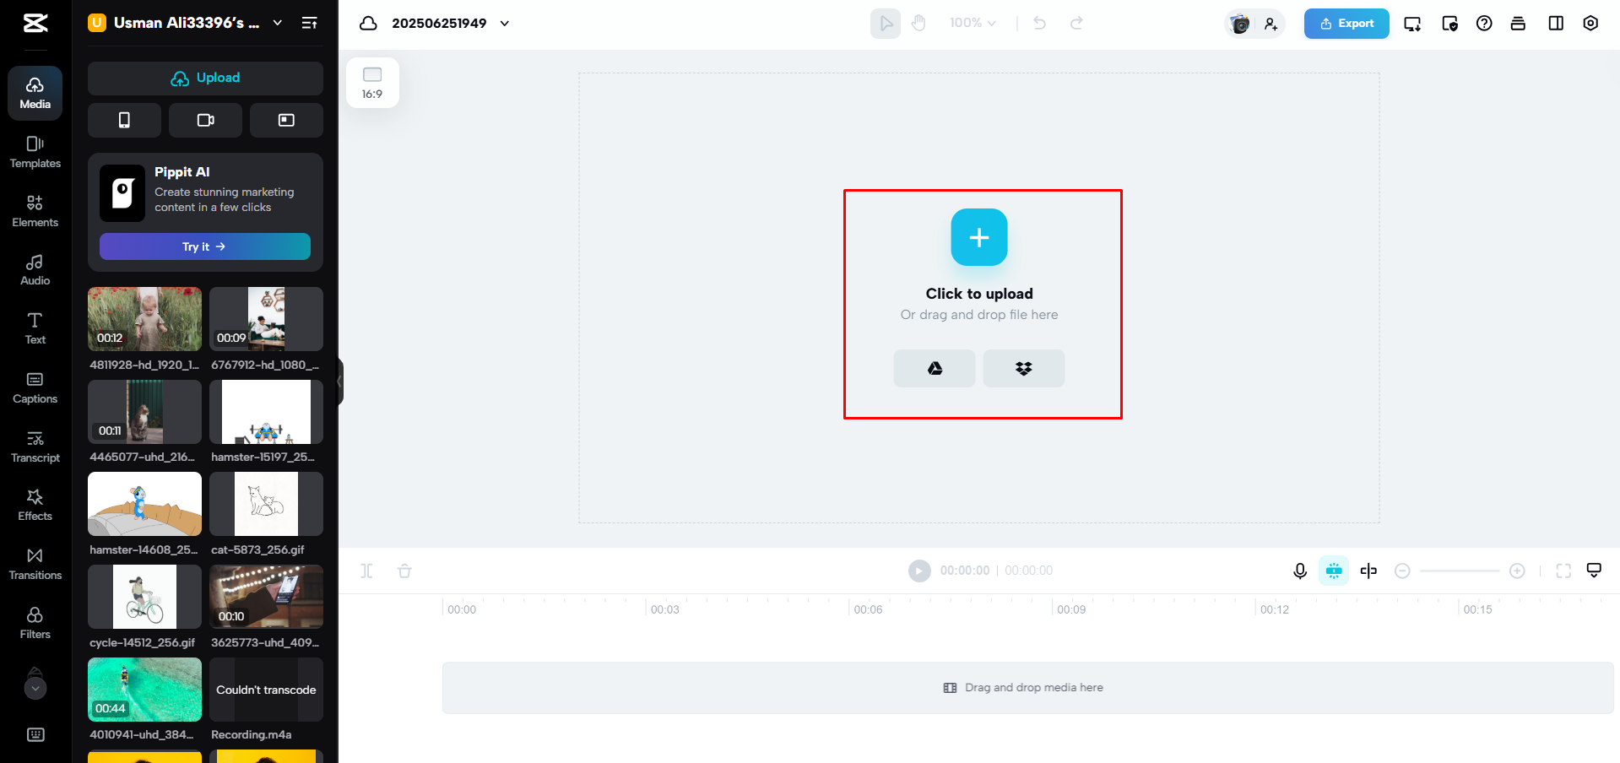Collapse the media side panel handle
This screenshot has width=1620, height=763.
point(339,381)
